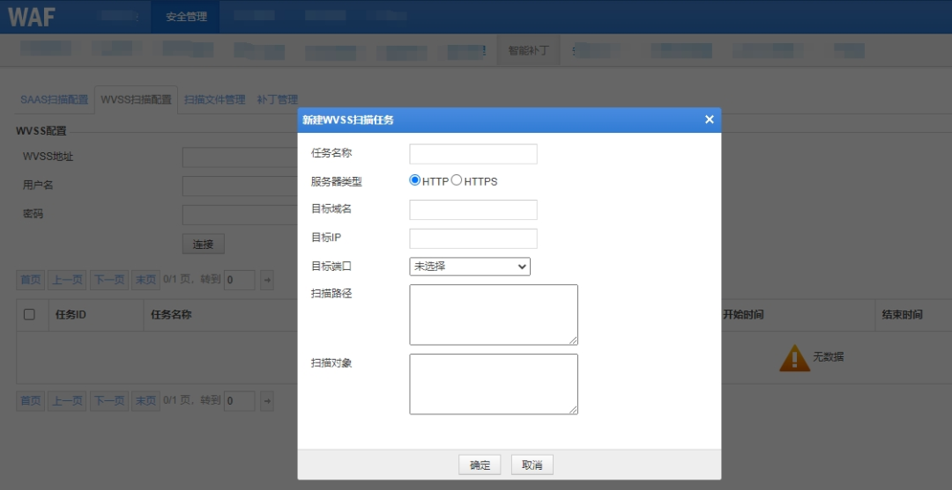Click the lower 首页 pagination button
The image size is (952, 490).
(x=30, y=401)
